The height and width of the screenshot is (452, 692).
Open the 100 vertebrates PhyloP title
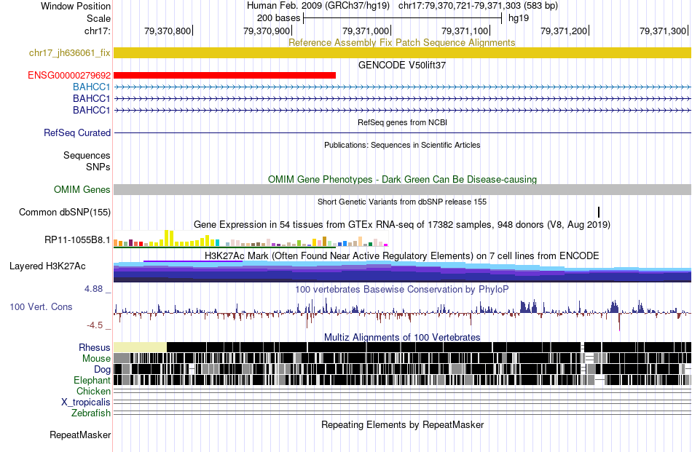click(402, 289)
